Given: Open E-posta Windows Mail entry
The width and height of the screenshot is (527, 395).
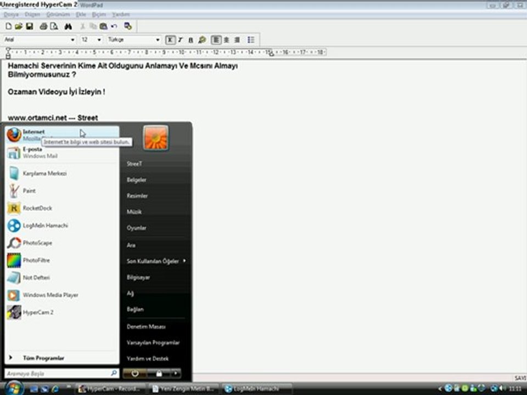Looking at the screenshot, I should pyautogui.click(x=63, y=153).
